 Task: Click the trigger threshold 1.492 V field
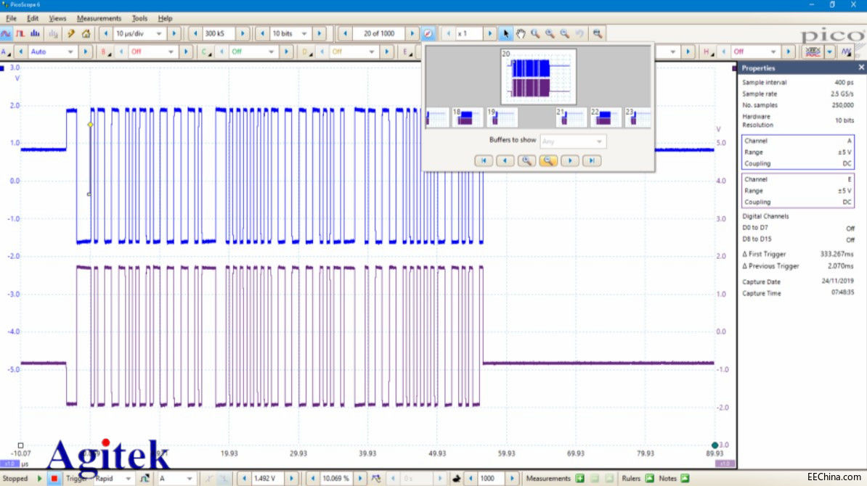[269, 478]
